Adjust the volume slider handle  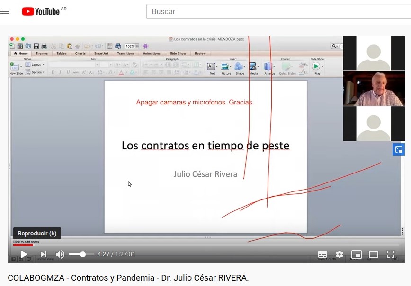tap(83, 254)
